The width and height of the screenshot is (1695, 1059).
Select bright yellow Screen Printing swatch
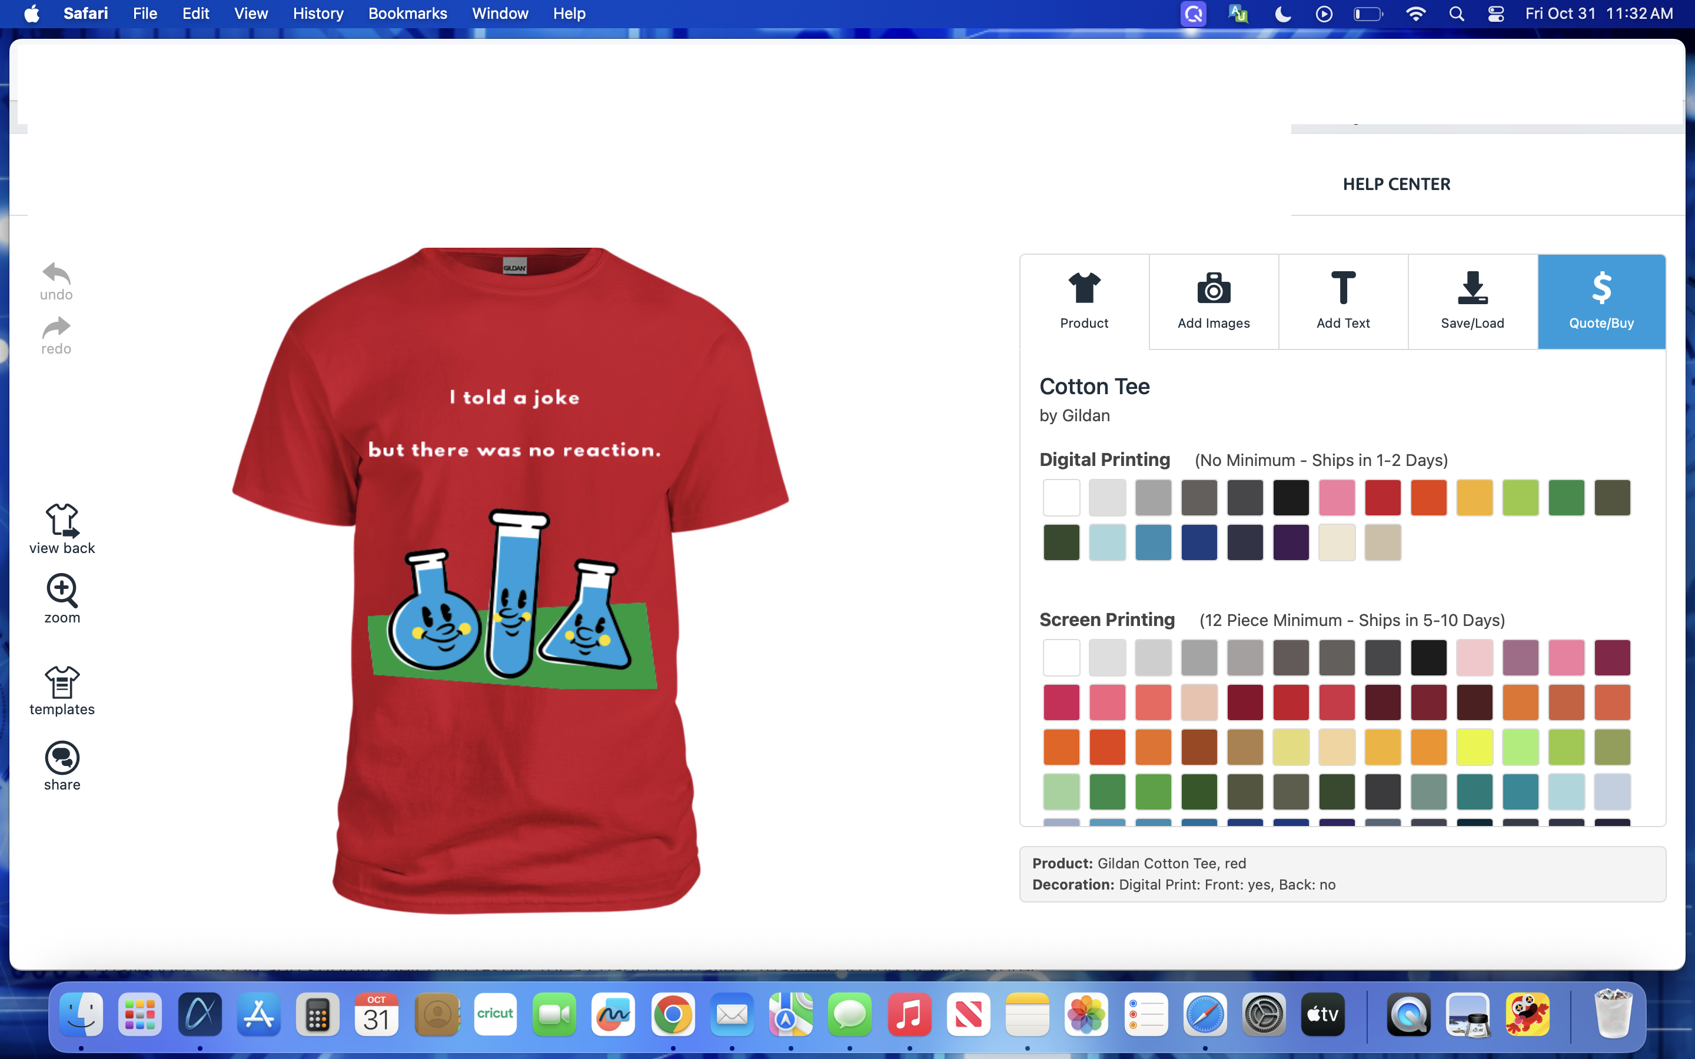[1474, 747]
